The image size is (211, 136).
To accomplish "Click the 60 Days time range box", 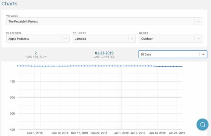I will (173, 54).
